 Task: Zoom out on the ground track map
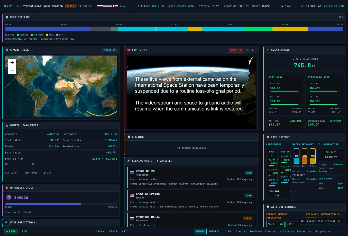click(x=12, y=70)
